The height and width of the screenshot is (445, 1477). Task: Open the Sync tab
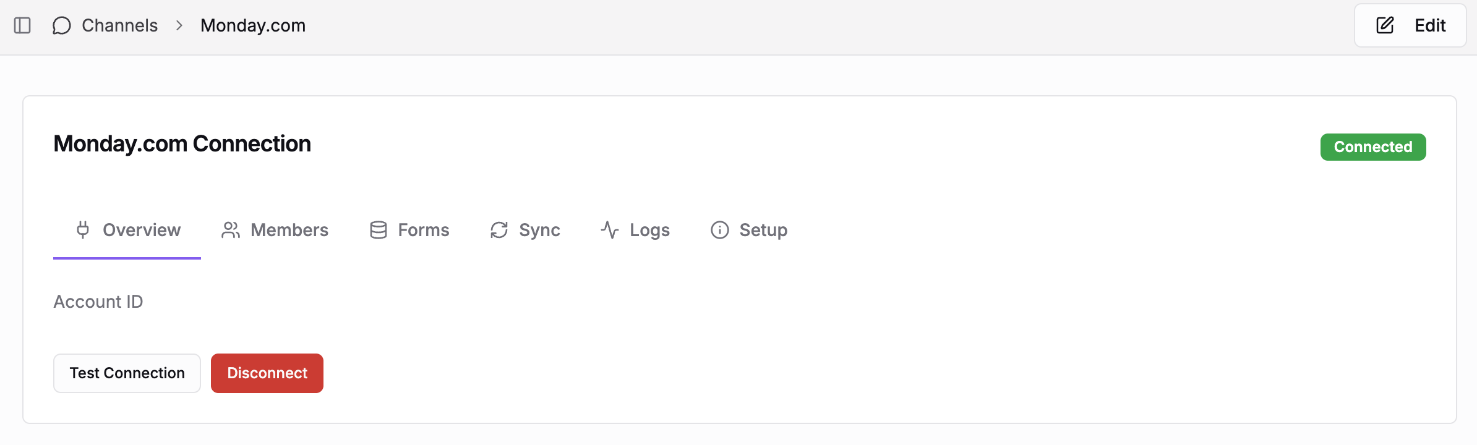(539, 230)
